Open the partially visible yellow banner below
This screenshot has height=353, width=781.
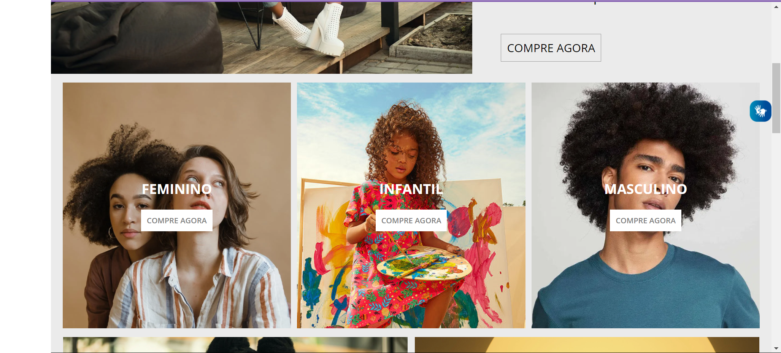(587, 345)
